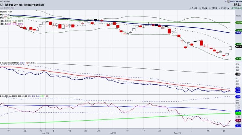Click the 0.00 Real Motion axis label
Screen dimensions: 242x135
(238, 103)
